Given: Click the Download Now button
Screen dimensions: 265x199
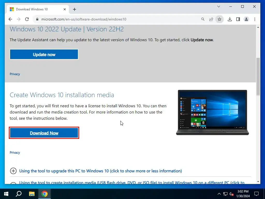Looking at the screenshot, I should 44,133.
